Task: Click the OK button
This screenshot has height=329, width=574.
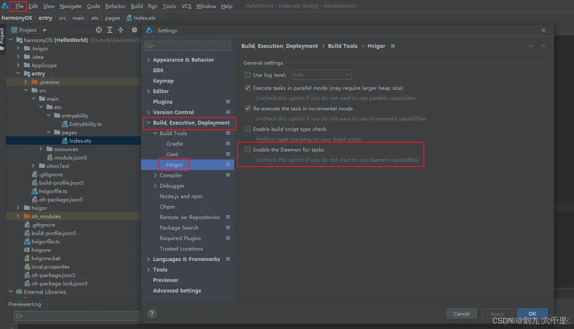Action: pyautogui.click(x=532, y=313)
